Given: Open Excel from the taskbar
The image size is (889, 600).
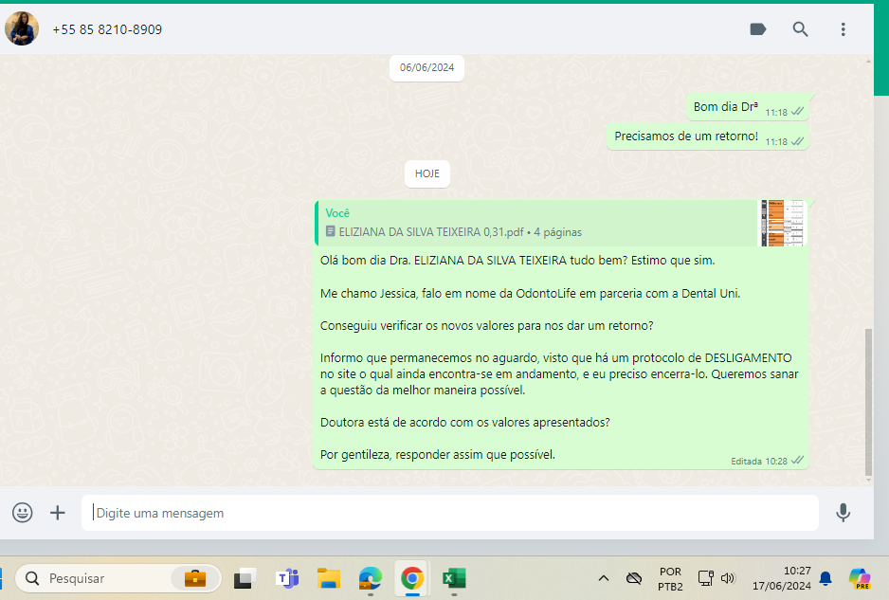Looking at the screenshot, I should (x=453, y=578).
